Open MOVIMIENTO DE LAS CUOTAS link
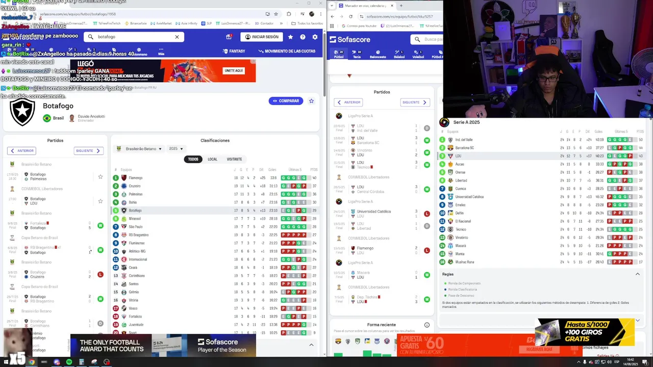Screen dimensions: 653x367 pos(287,51)
